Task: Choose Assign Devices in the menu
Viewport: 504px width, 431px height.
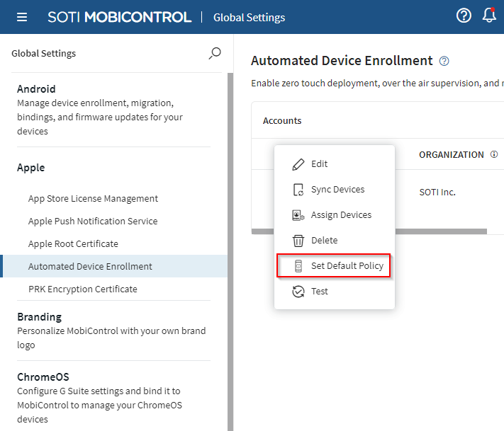Action: coord(341,215)
